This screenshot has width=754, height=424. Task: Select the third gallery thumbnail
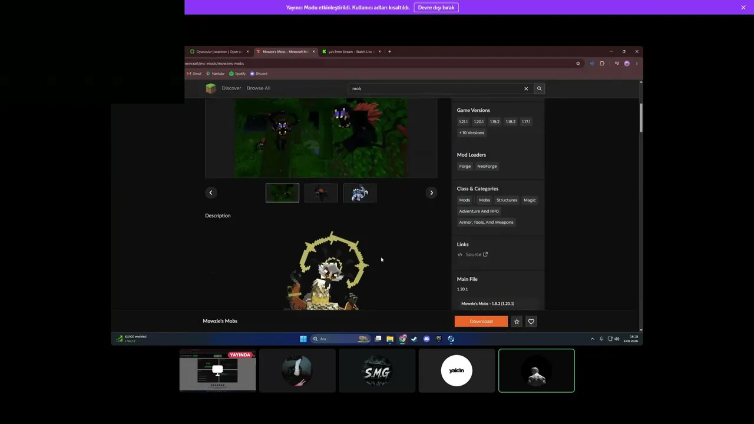360,193
